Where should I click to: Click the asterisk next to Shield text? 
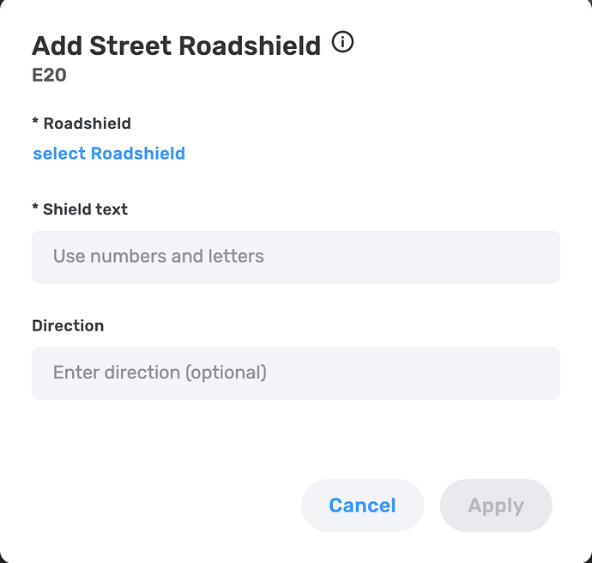(x=36, y=209)
